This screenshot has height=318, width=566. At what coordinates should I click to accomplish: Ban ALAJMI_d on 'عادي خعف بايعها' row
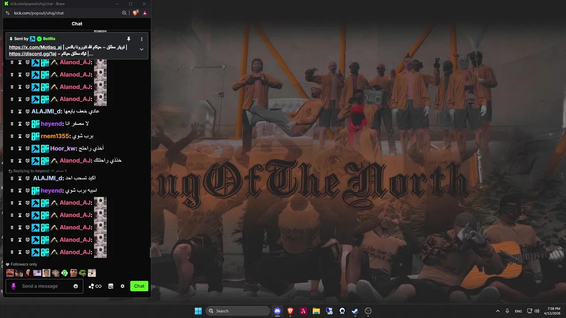click(27, 111)
